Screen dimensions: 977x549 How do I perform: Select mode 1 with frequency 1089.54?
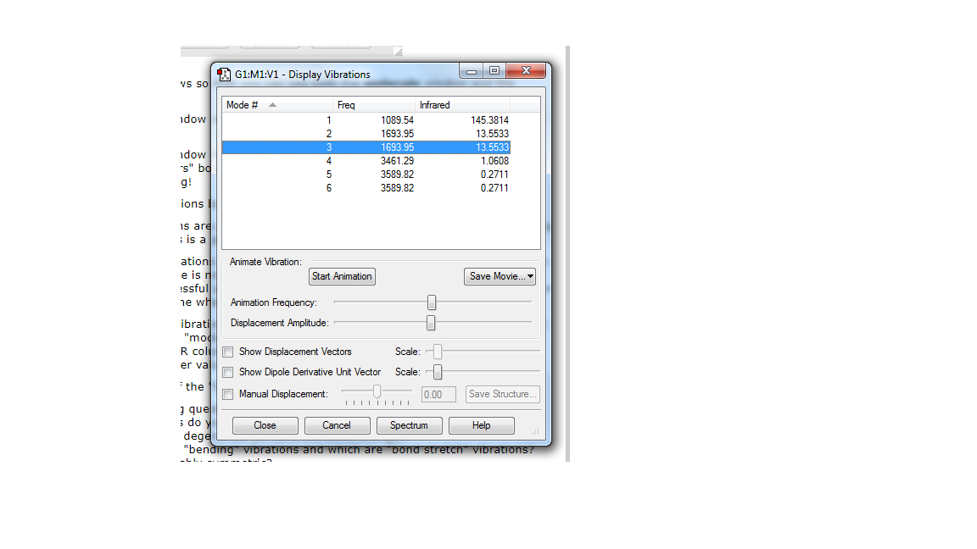coord(366,120)
